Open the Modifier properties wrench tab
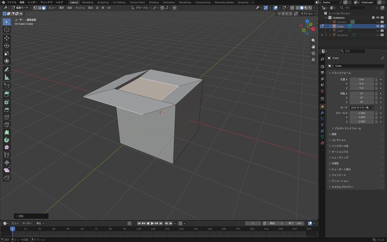 322,113
